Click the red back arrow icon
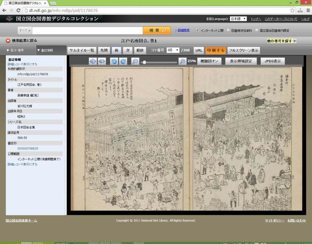Image resolution: width=312 pixels, height=244 pixels. pos(8,41)
